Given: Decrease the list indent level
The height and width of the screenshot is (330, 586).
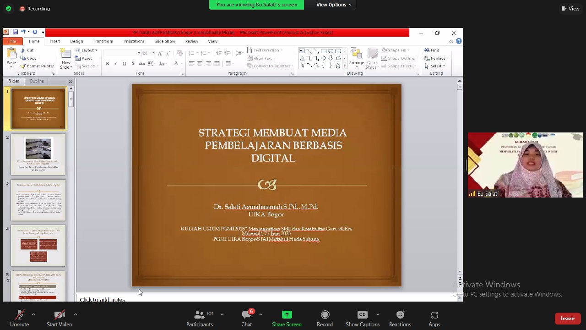Looking at the screenshot, I should pos(219,53).
